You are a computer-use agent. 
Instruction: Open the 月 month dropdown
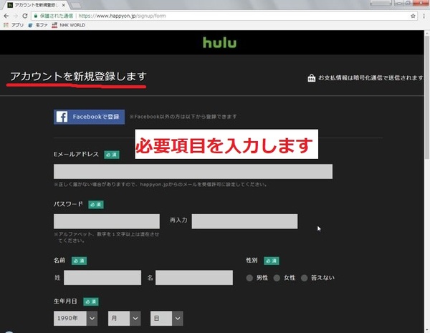point(125,318)
